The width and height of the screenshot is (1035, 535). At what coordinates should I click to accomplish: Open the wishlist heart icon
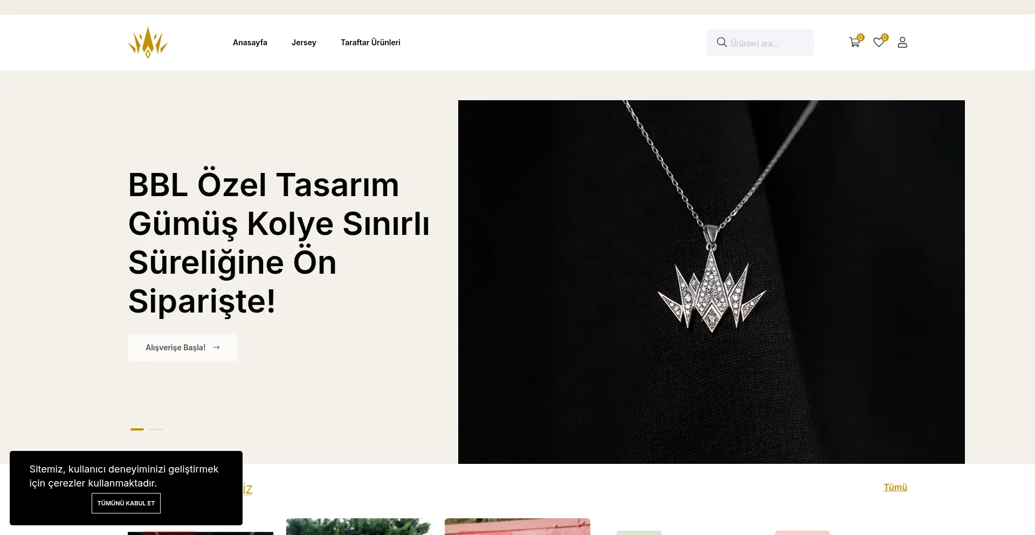pos(879,43)
